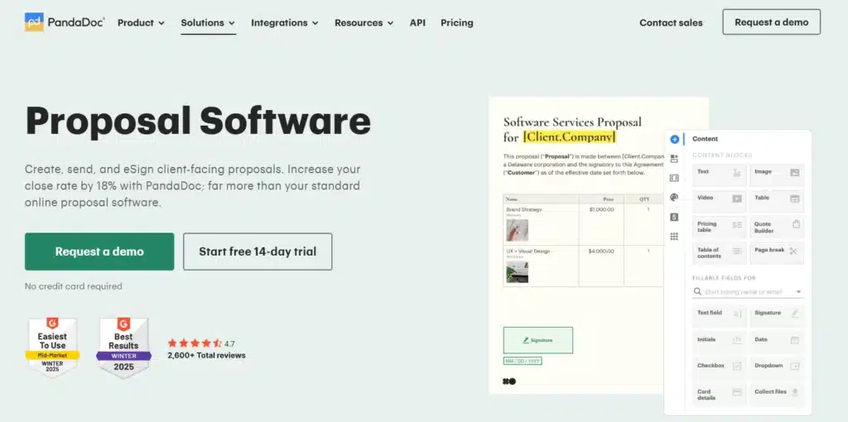848x422 pixels.
Task: Go to the API menu item
Action: tap(417, 23)
